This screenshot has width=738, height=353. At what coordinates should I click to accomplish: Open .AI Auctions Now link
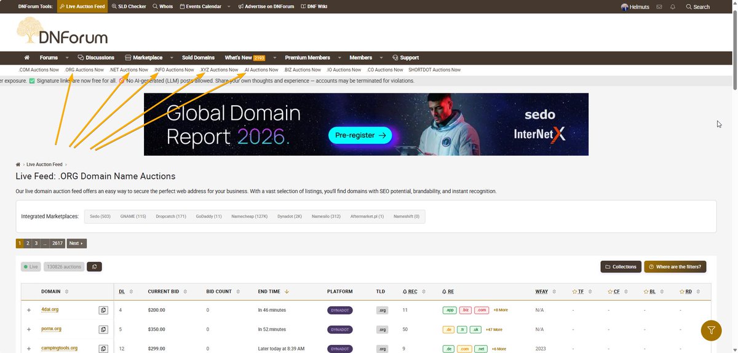[261, 69]
